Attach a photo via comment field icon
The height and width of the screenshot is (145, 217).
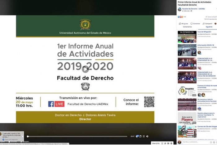[214, 143]
